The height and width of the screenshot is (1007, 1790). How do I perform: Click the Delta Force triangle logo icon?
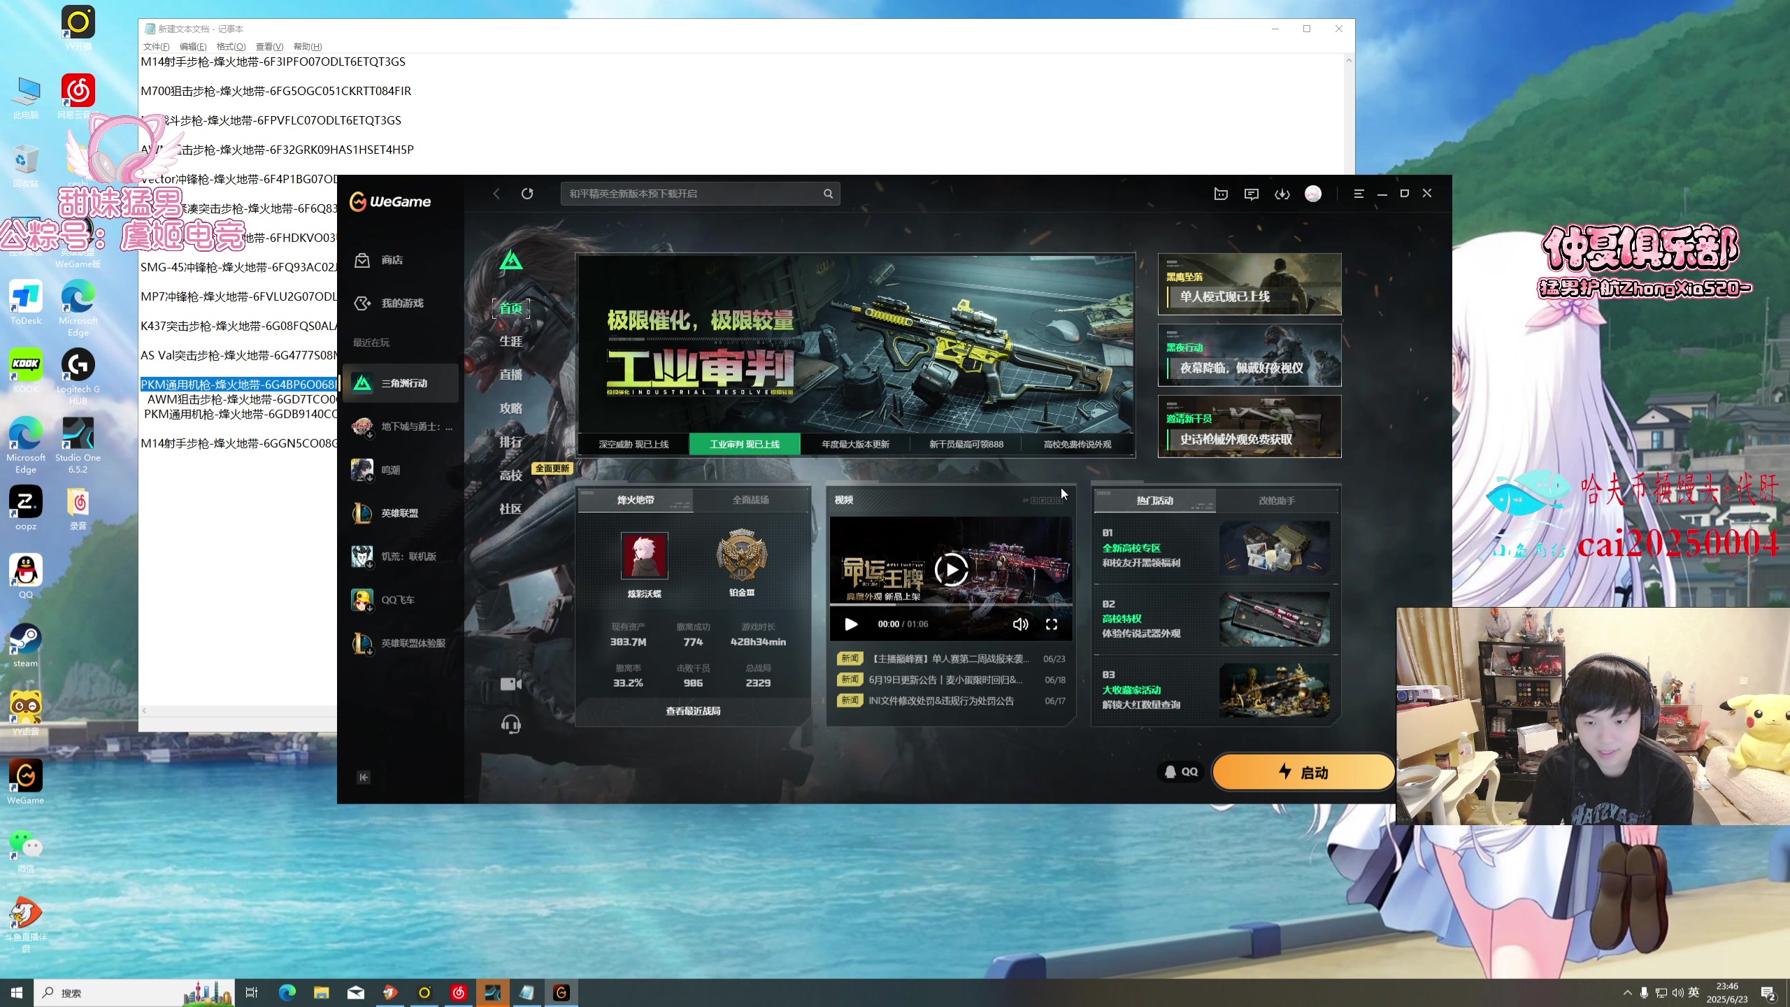point(511,261)
